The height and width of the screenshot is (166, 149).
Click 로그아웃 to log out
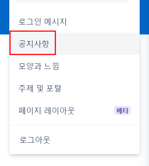pyautogui.click(x=74, y=140)
